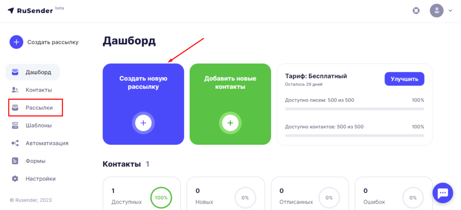Click the 0% circle for Ошибок
Screen dimensions: 461x210
[x=413, y=198]
